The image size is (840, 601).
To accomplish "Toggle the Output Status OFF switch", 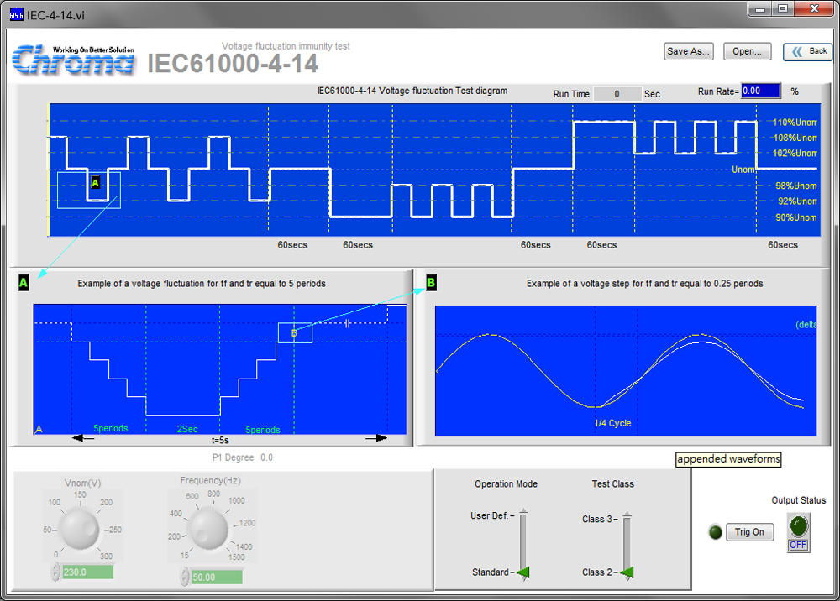I will pyautogui.click(x=798, y=545).
